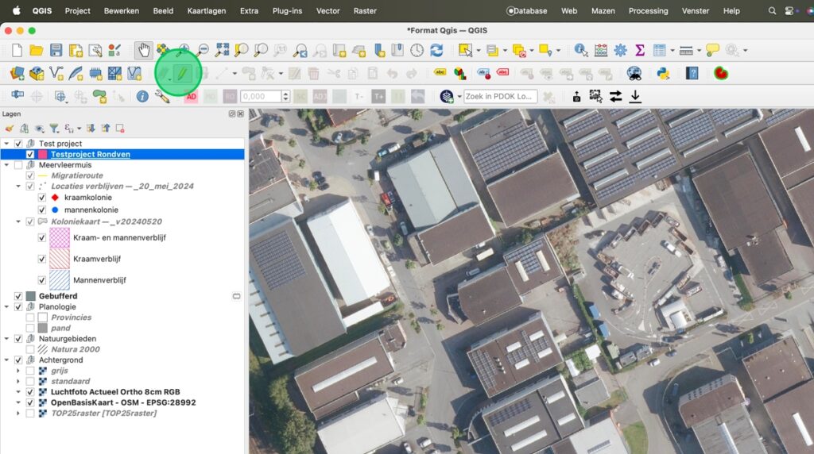
Task: Open the Statistical Summary sigma icon
Action: [639, 50]
